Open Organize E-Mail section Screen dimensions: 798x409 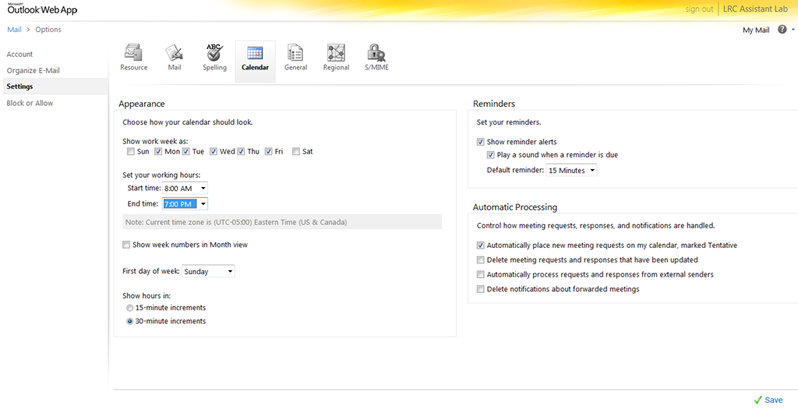33,71
